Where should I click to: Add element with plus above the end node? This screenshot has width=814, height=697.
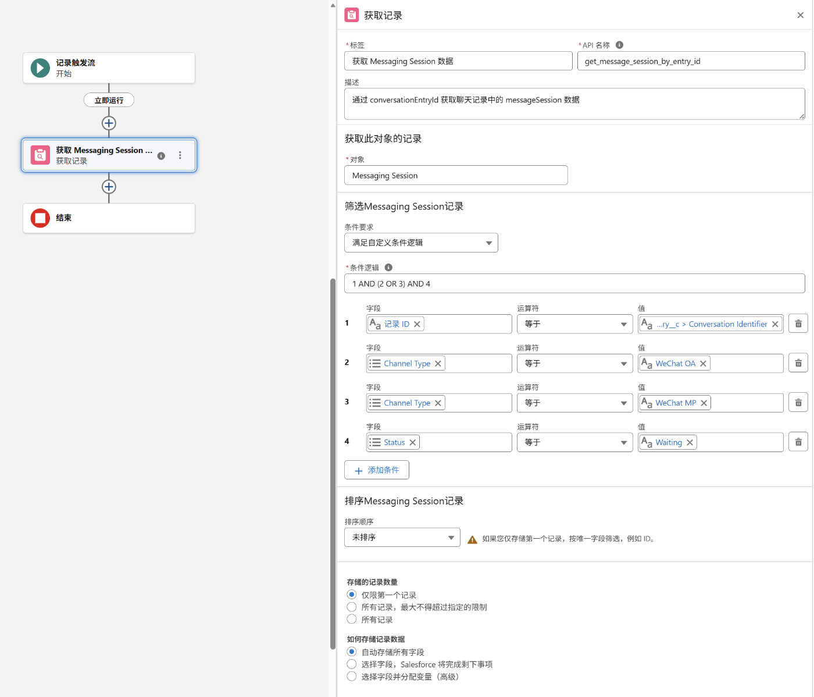(x=109, y=187)
